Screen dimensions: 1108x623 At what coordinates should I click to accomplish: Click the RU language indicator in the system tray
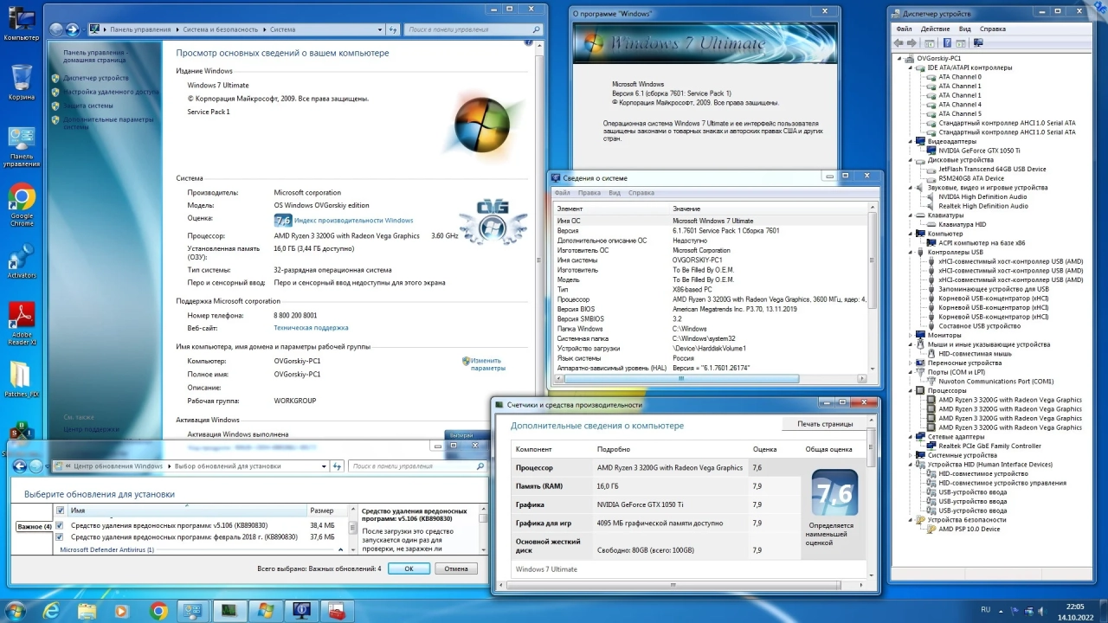click(985, 610)
